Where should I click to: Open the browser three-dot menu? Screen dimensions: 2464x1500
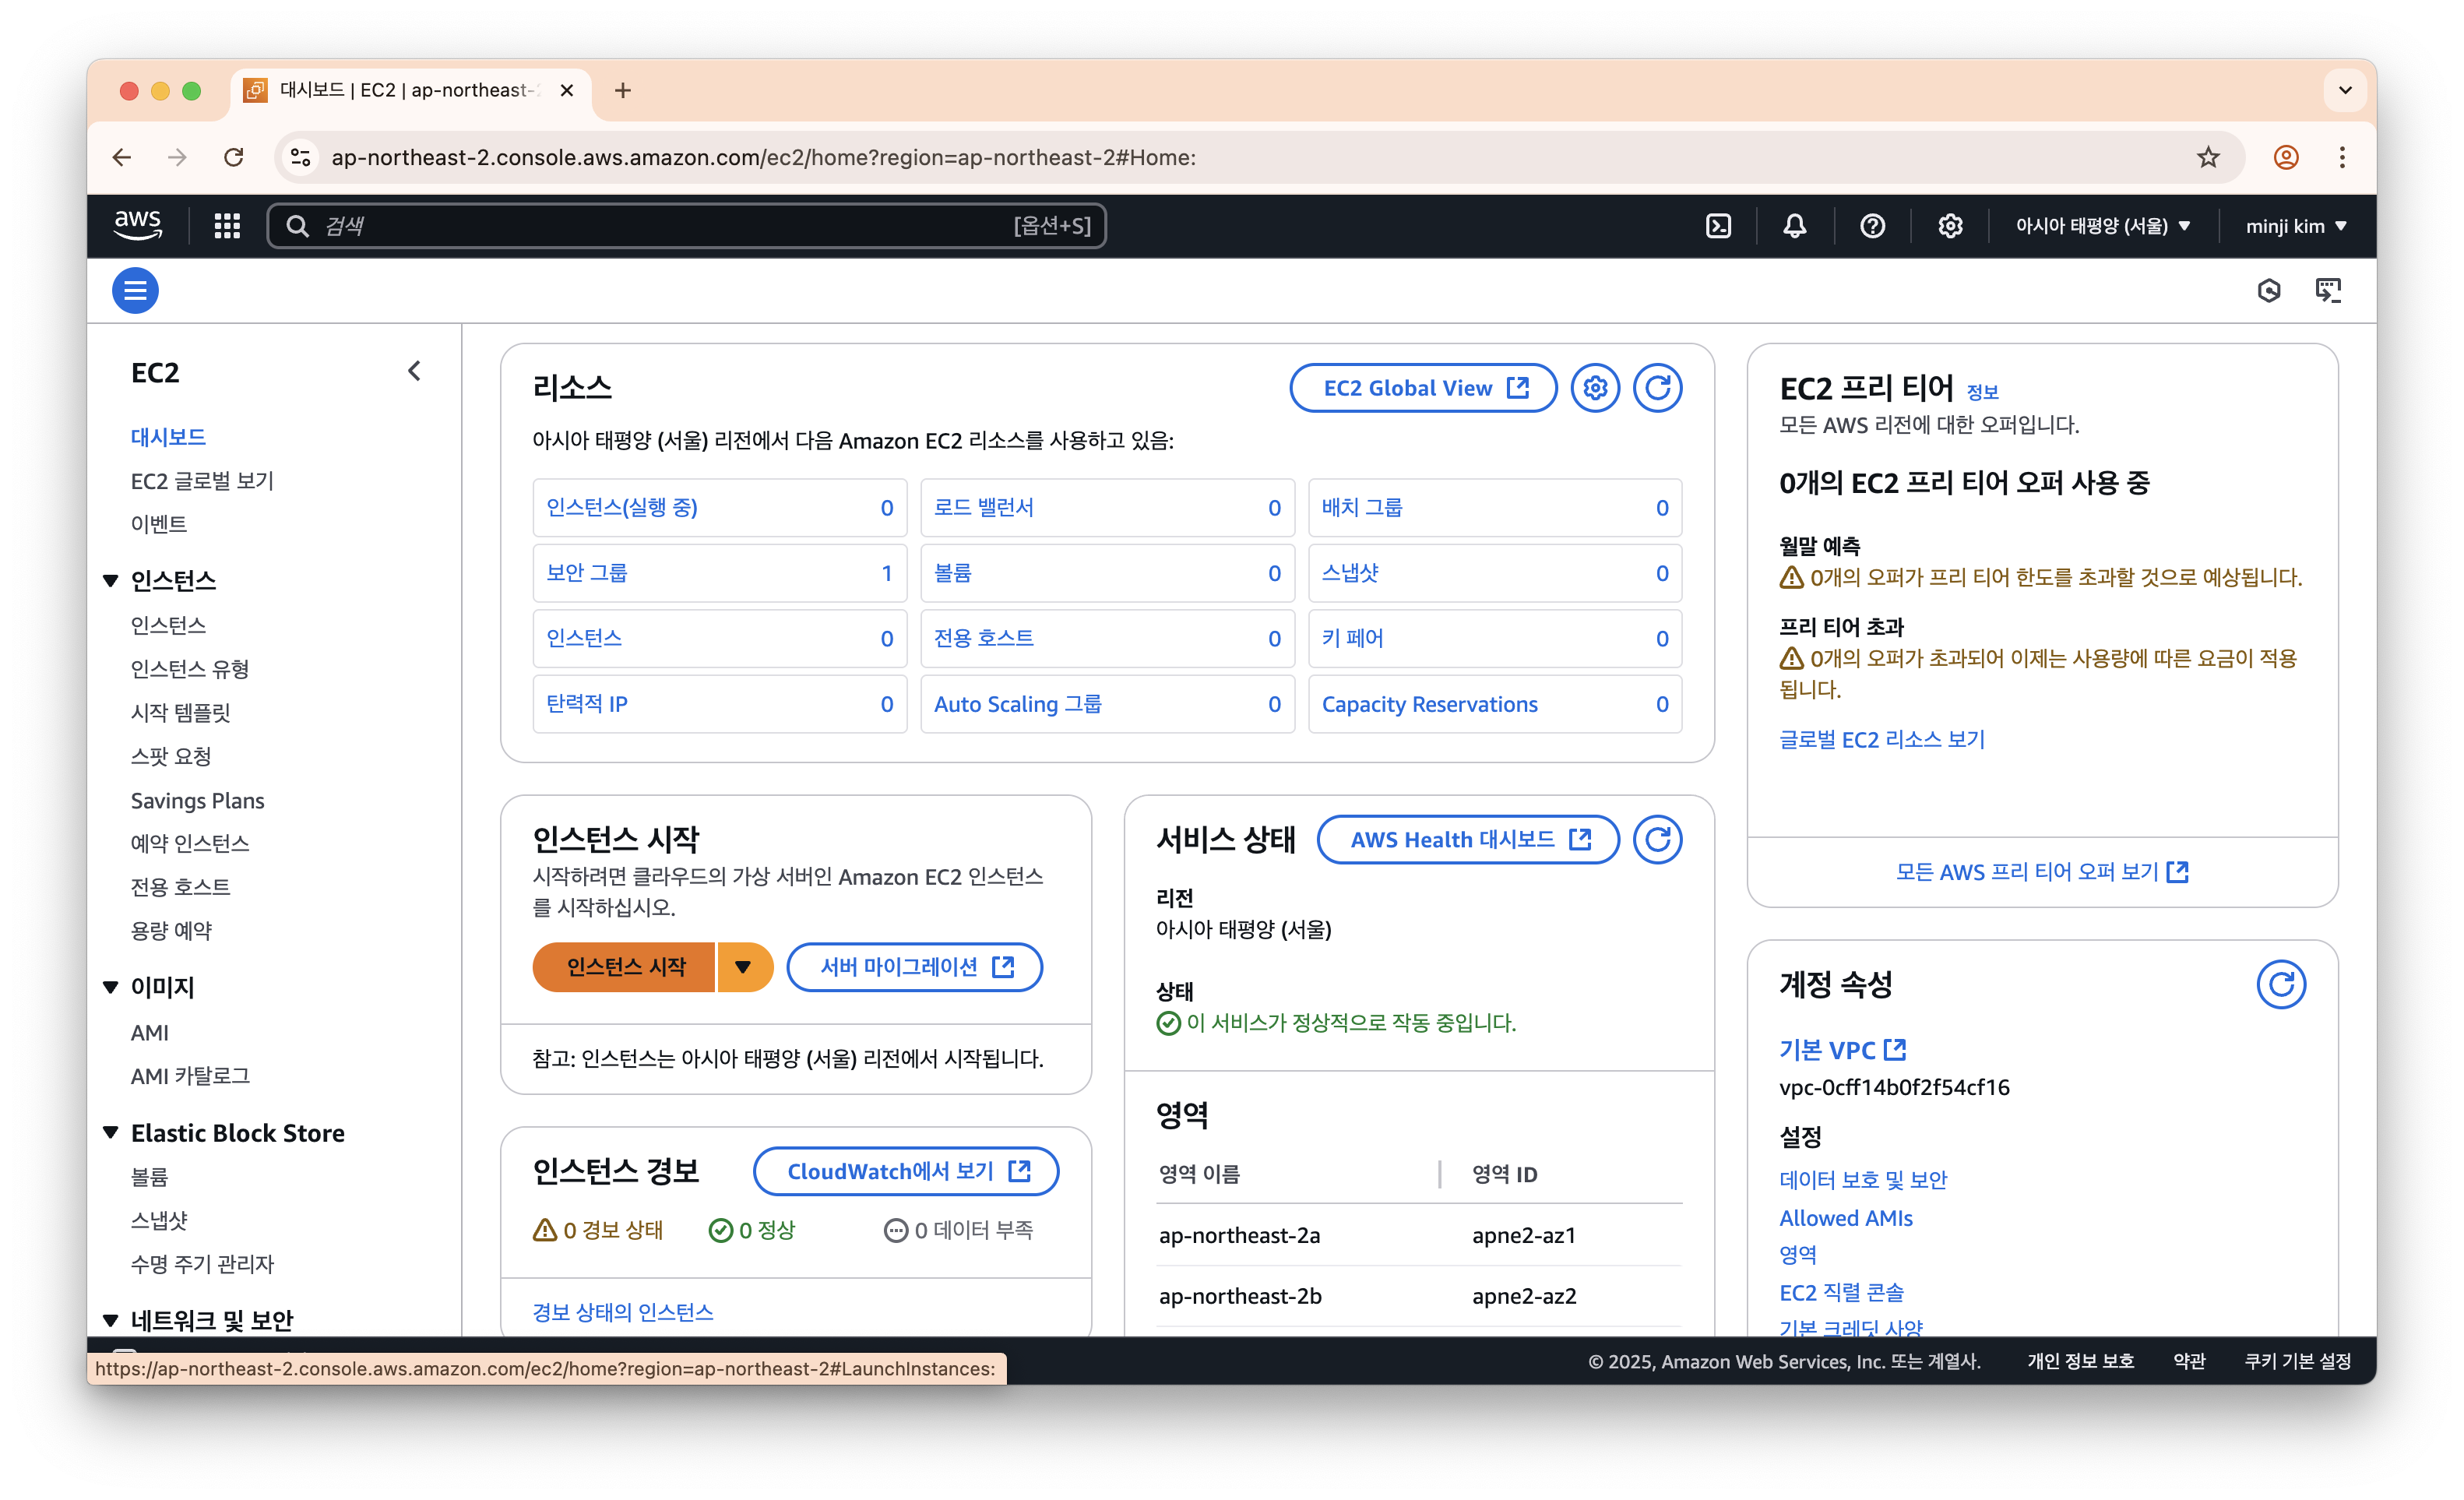click(2342, 157)
